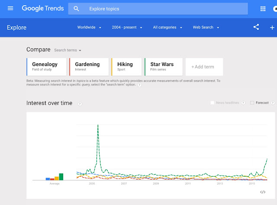Click the plus icon in Explore bar

click(272, 28)
